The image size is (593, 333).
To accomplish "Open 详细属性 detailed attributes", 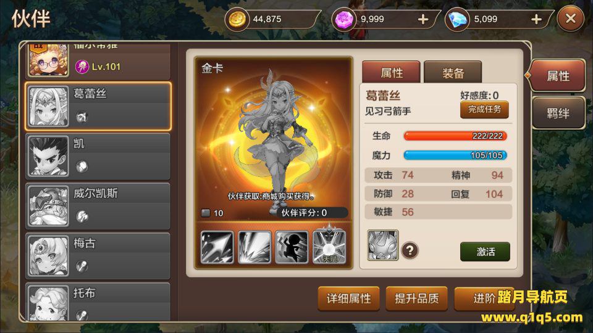I will [348, 298].
